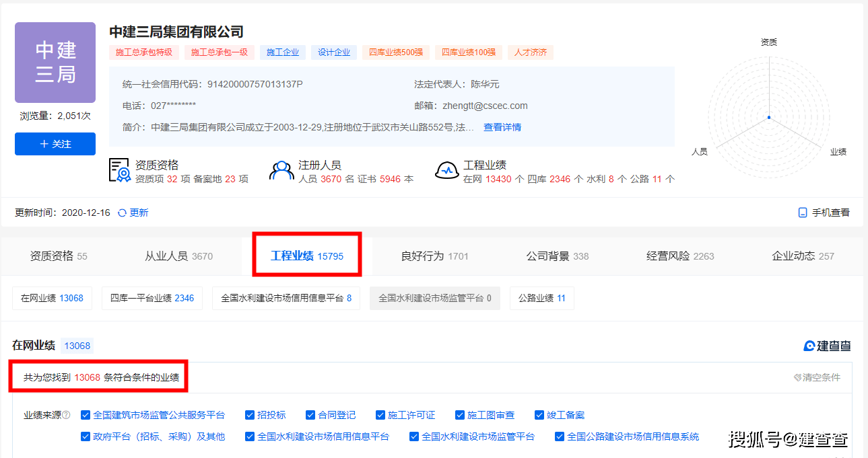Click the 更新 refresh icon
The image size is (868, 458).
[x=122, y=213]
